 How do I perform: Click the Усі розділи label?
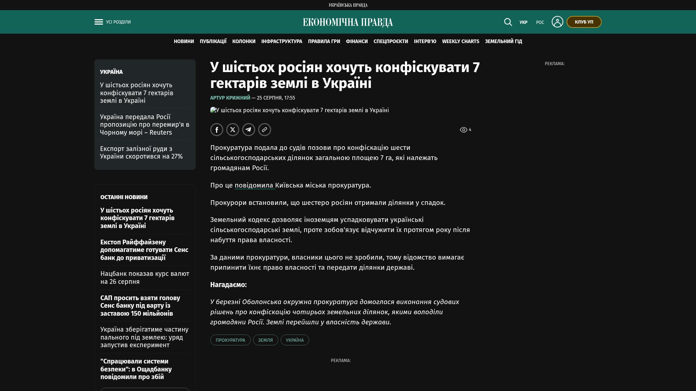[x=119, y=22]
